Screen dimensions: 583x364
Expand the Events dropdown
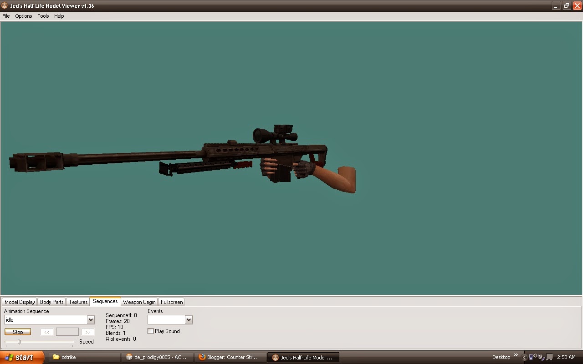point(189,320)
